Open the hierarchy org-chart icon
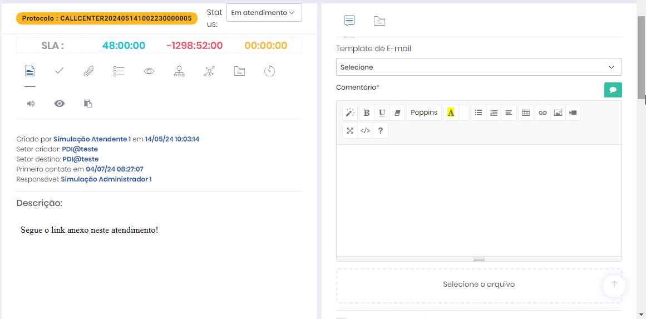 [x=179, y=71]
